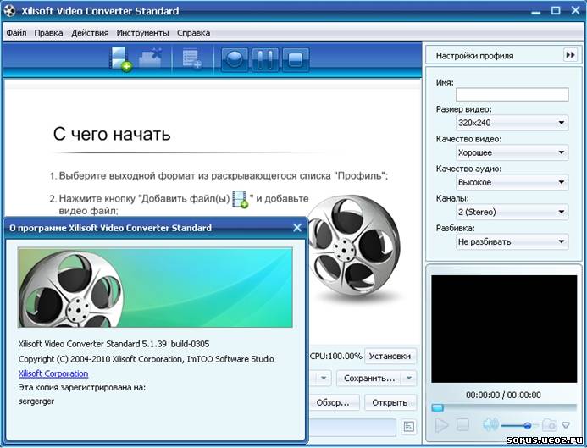Click the film reel banner in the About dialog
The height and width of the screenshot is (448, 587).
(155, 287)
